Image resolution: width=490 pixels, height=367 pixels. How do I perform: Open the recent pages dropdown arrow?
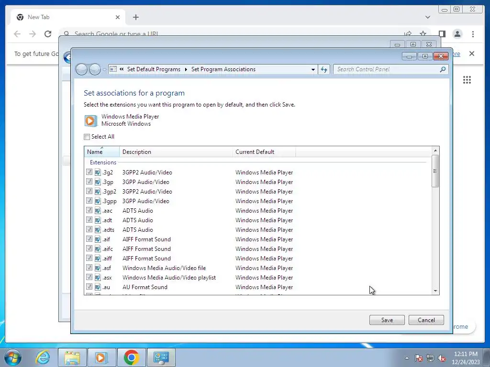104,70
